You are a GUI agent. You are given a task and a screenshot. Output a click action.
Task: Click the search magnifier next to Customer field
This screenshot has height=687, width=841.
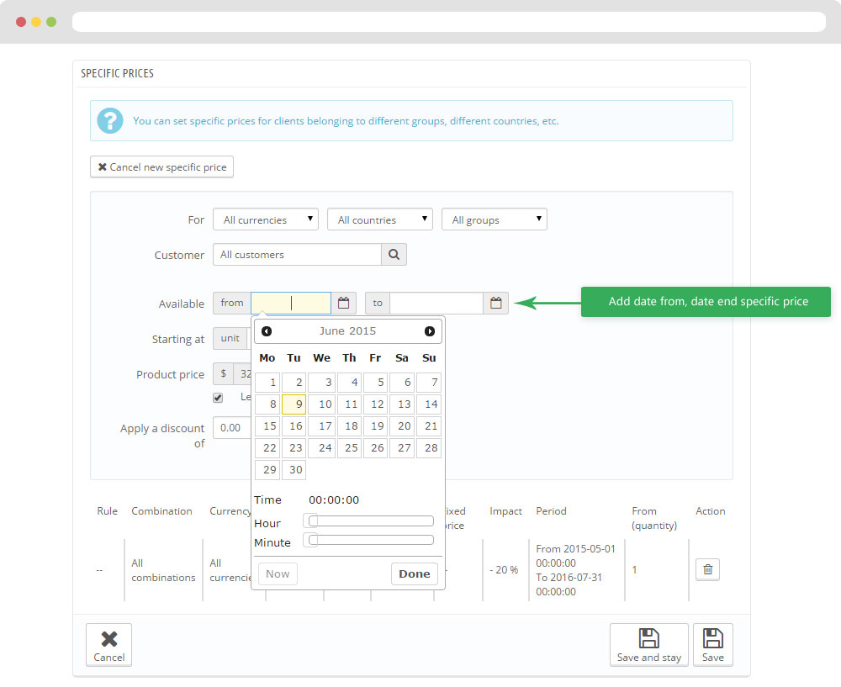click(394, 255)
